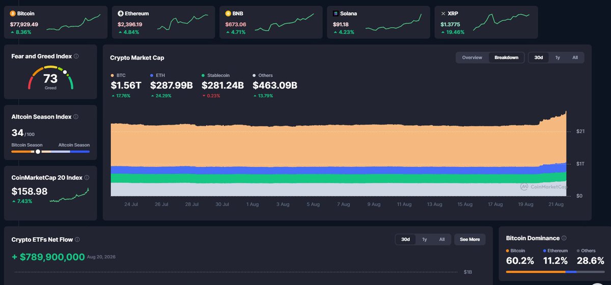Viewport: 611px width, 285px height.
Task: Click the Bitcoin dominance progress bar
Action: pyautogui.click(x=555, y=271)
